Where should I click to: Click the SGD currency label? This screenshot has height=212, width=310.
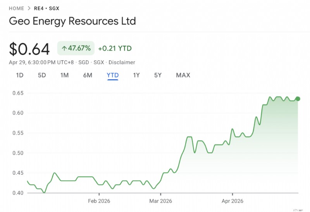[84, 63]
